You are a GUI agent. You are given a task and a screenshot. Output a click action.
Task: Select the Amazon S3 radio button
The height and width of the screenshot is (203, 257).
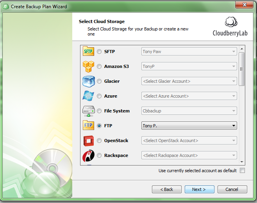[99, 66]
